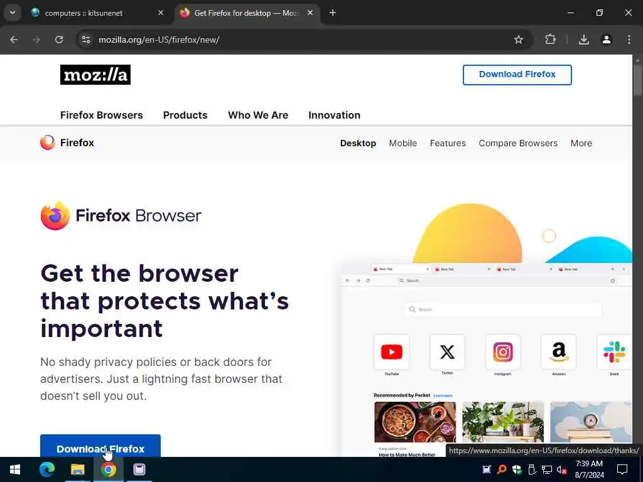
Task: Click the purple app icon on taskbar
Action: pyautogui.click(x=139, y=469)
